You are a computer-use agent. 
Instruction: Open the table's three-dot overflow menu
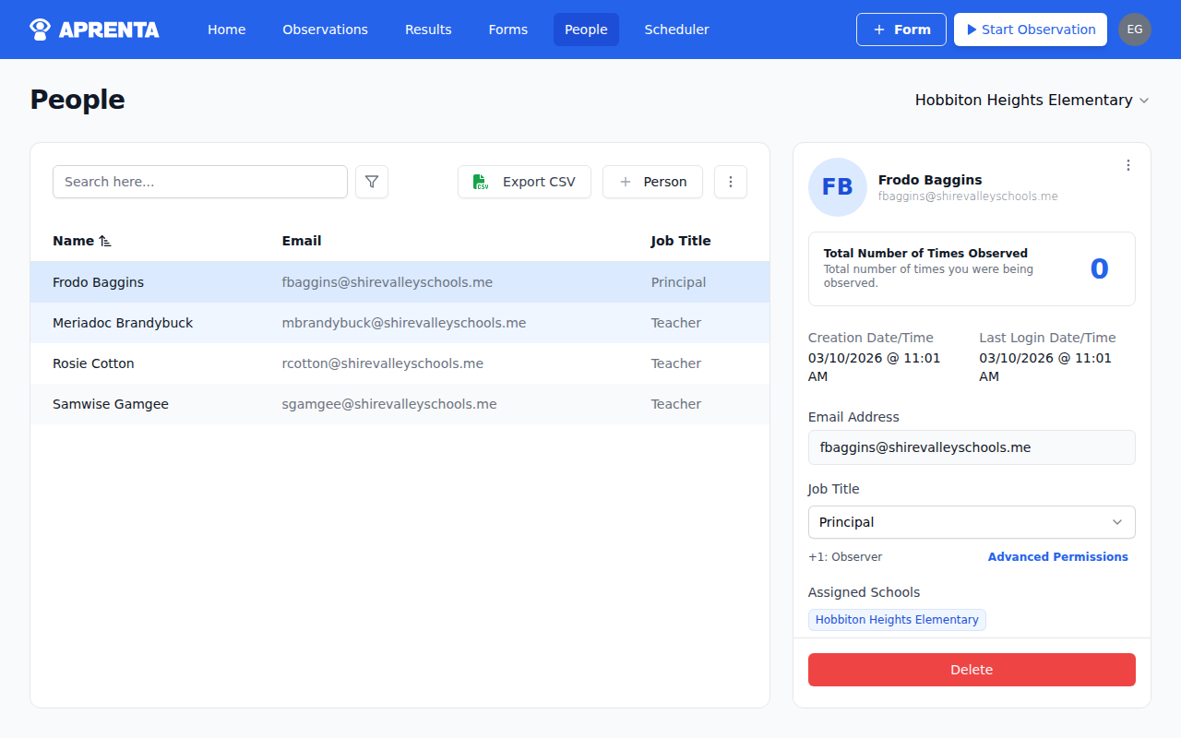pyautogui.click(x=731, y=182)
